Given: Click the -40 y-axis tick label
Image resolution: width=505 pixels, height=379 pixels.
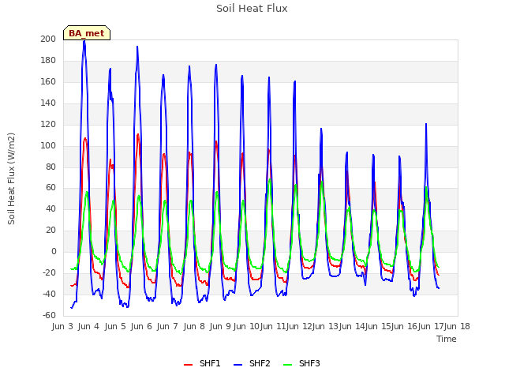Looking at the screenshot, I should click(49, 294).
